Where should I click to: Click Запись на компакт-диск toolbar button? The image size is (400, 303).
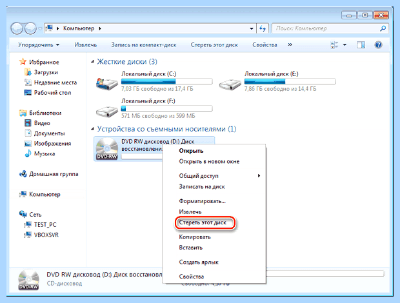(x=144, y=45)
